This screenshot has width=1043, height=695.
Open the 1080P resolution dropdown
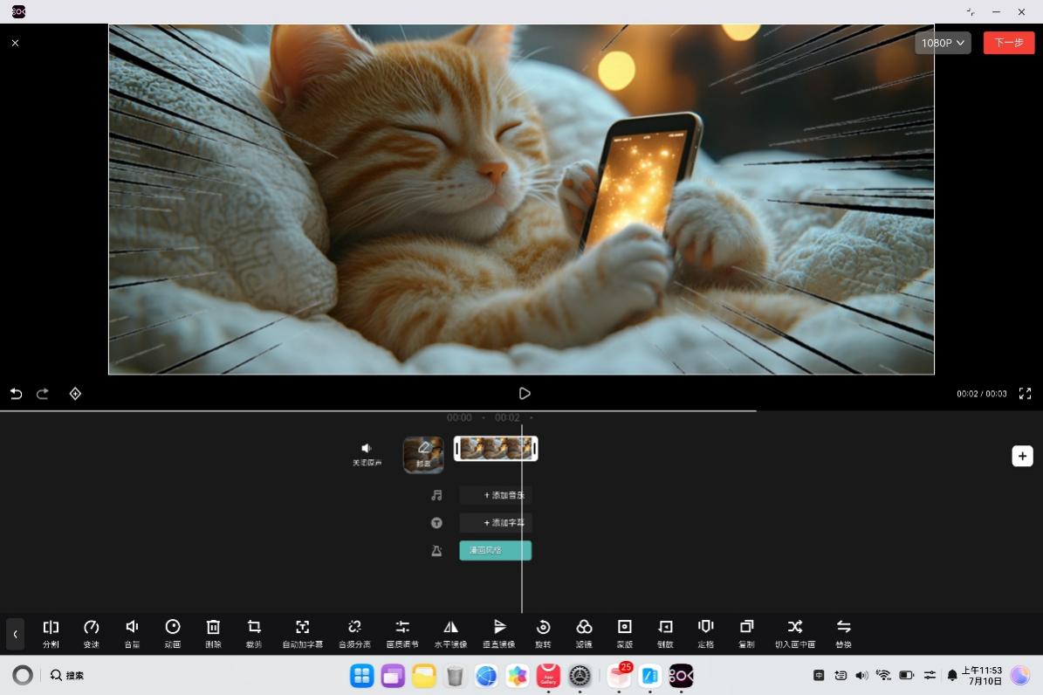pyautogui.click(x=943, y=43)
